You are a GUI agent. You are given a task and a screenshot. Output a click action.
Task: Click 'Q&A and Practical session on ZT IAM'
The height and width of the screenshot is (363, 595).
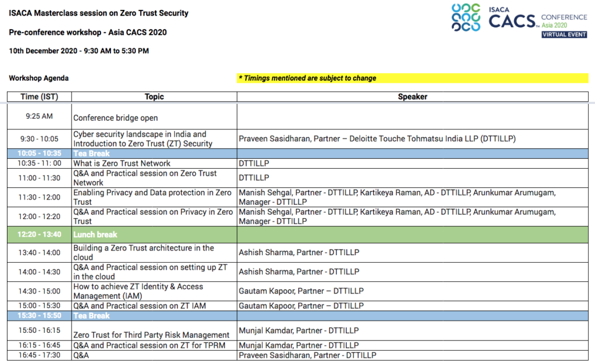[x=154, y=306]
